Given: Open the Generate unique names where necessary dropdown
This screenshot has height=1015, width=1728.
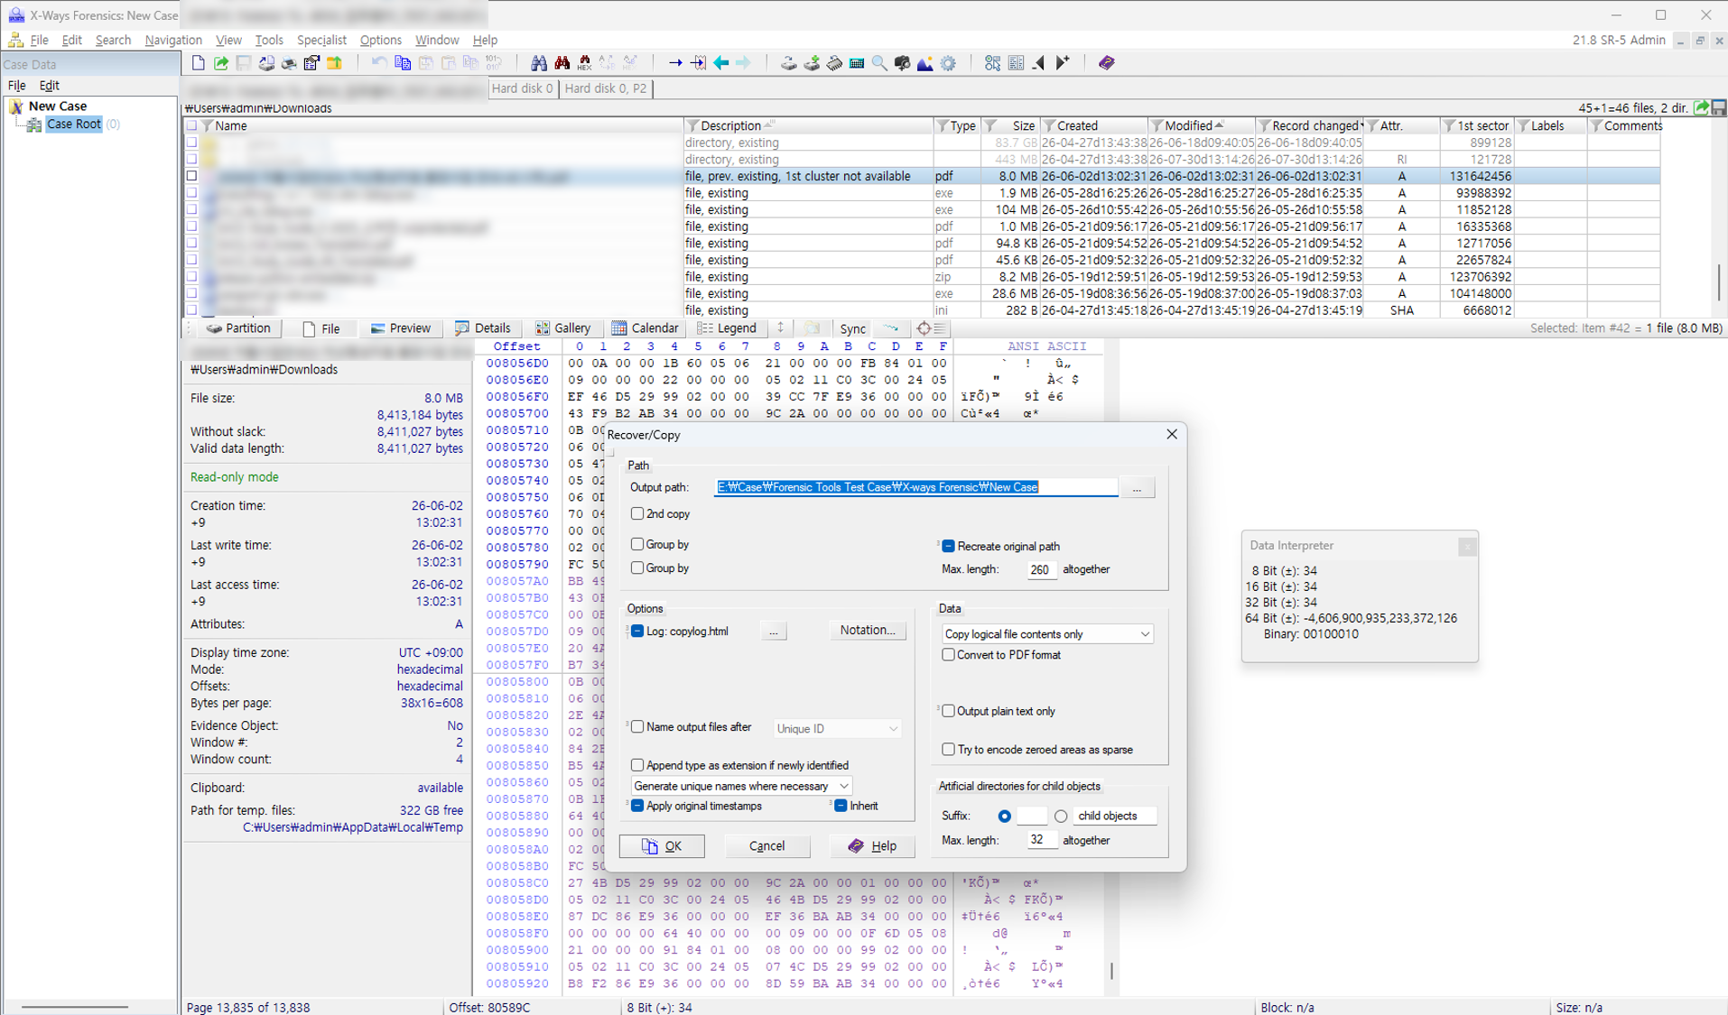Looking at the screenshot, I should [741, 786].
